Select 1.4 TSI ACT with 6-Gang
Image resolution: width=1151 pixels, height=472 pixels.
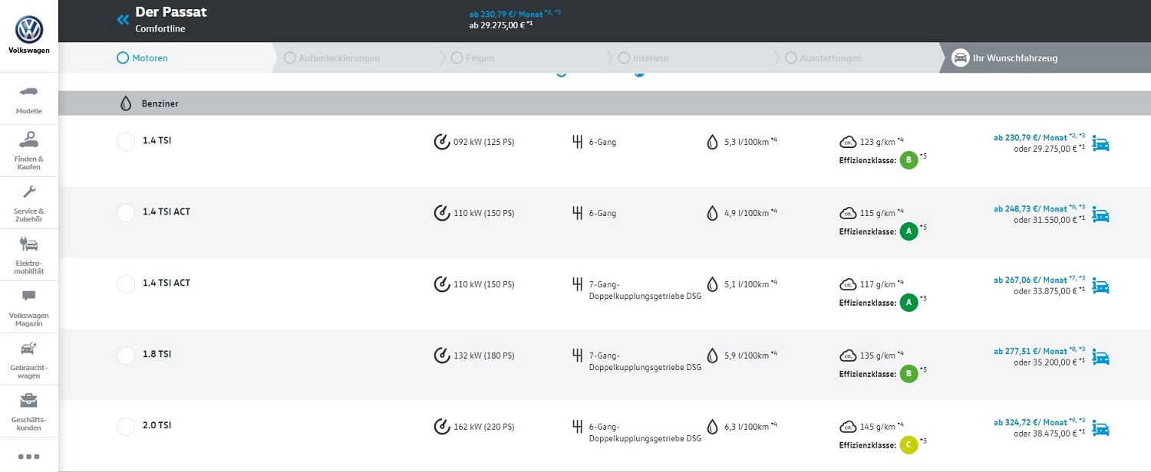coord(126,213)
